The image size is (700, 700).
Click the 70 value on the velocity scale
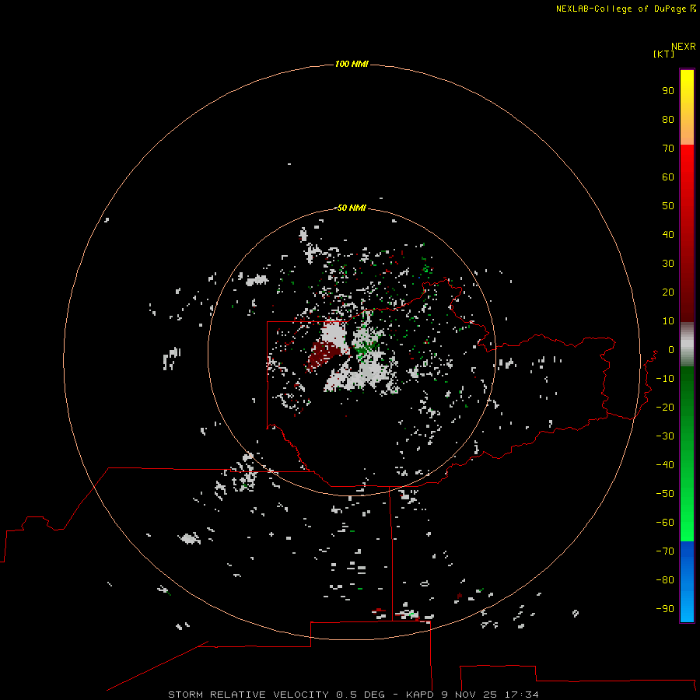pos(668,149)
